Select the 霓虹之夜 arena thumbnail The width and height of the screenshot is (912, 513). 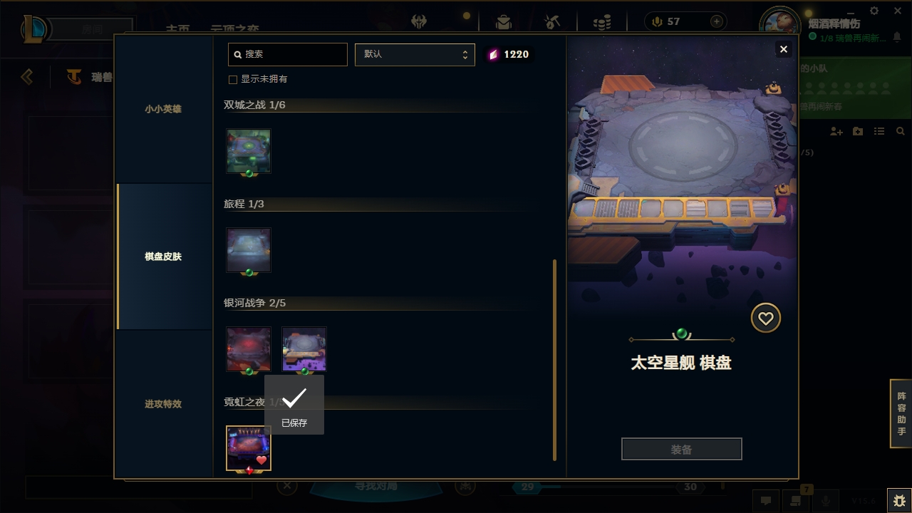[x=249, y=448]
